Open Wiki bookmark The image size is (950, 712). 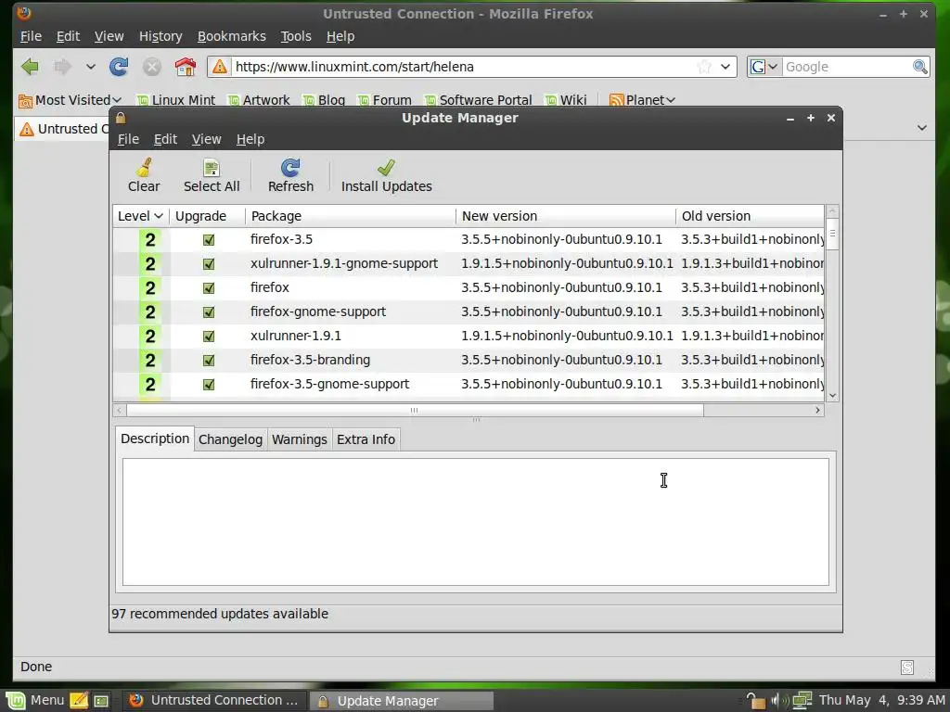click(x=566, y=100)
